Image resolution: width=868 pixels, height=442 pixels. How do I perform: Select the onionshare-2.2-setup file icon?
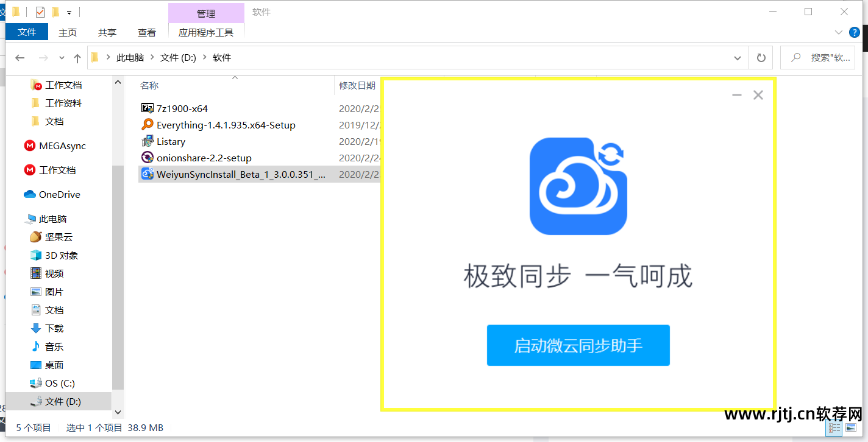(x=147, y=158)
